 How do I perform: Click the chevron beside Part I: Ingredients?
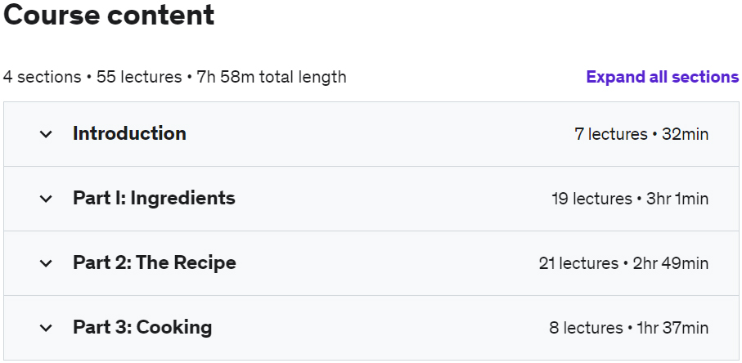pos(46,199)
